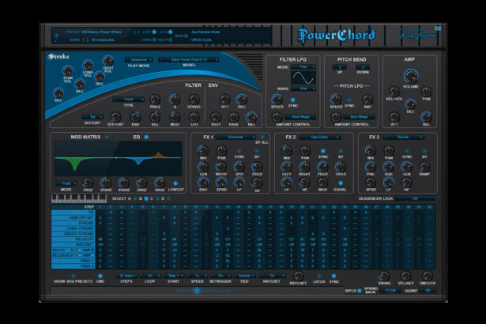The width and height of the screenshot is (486, 324).
Task: Select sequence C
Action: pyautogui.click(x=157, y=198)
